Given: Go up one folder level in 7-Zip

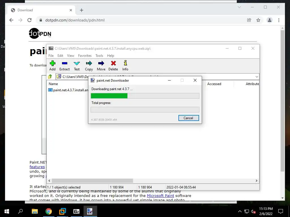Looking at the screenshot, I should [50, 77].
